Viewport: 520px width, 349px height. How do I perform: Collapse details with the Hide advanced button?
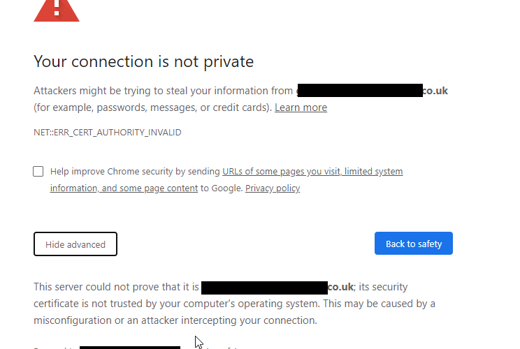(75, 244)
